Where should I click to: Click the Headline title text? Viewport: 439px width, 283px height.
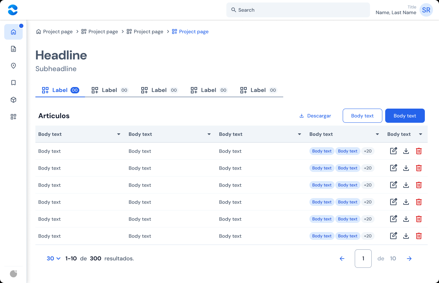[61, 55]
